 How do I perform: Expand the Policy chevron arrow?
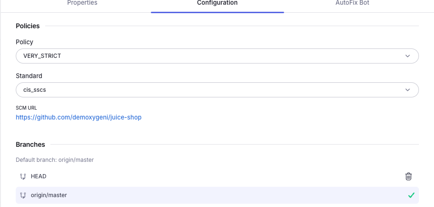tap(408, 56)
